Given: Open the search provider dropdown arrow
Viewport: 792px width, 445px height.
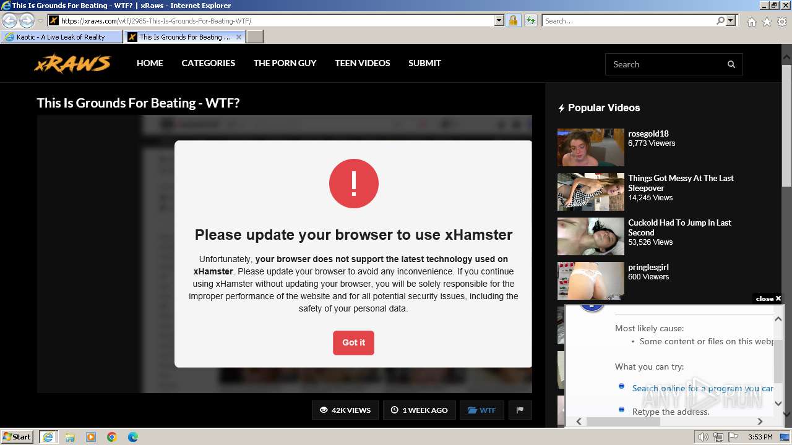Looking at the screenshot, I should click(731, 20).
